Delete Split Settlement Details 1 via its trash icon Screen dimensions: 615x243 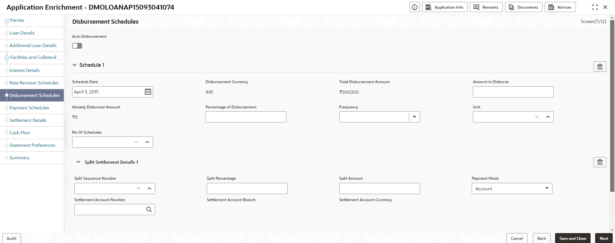(600, 162)
